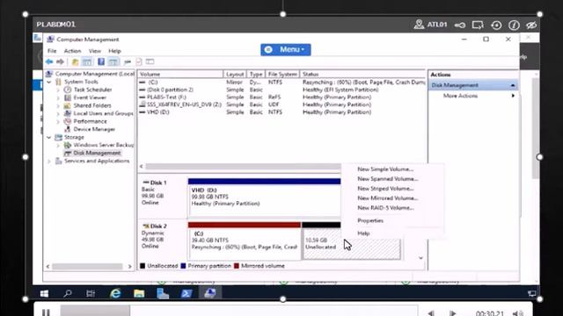
Task: Open Task View on the taskbar
Action: [x=91, y=294]
